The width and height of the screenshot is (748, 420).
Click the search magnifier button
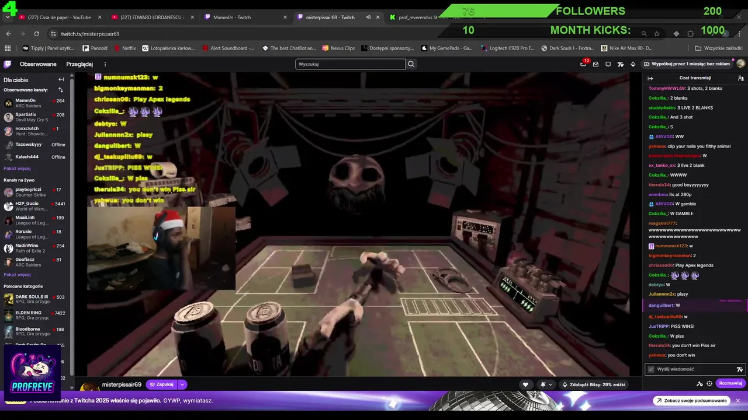[411, 64]
